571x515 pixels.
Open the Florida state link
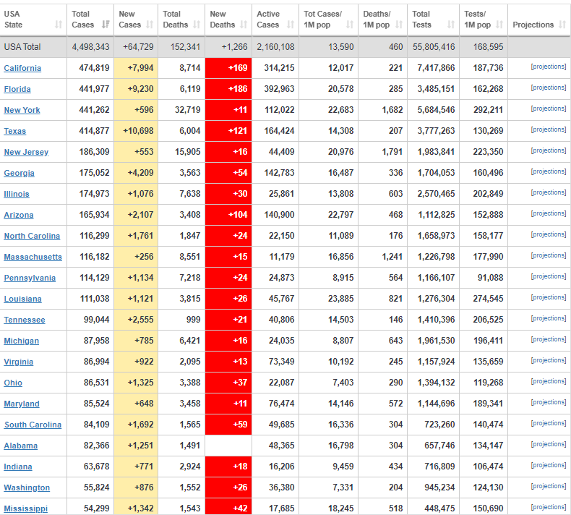[x=17, y=89]
